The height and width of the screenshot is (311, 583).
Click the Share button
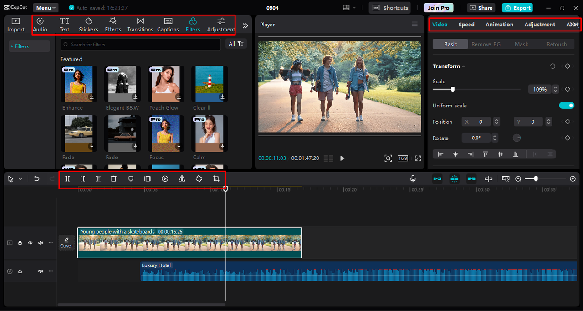coord(481,8)
